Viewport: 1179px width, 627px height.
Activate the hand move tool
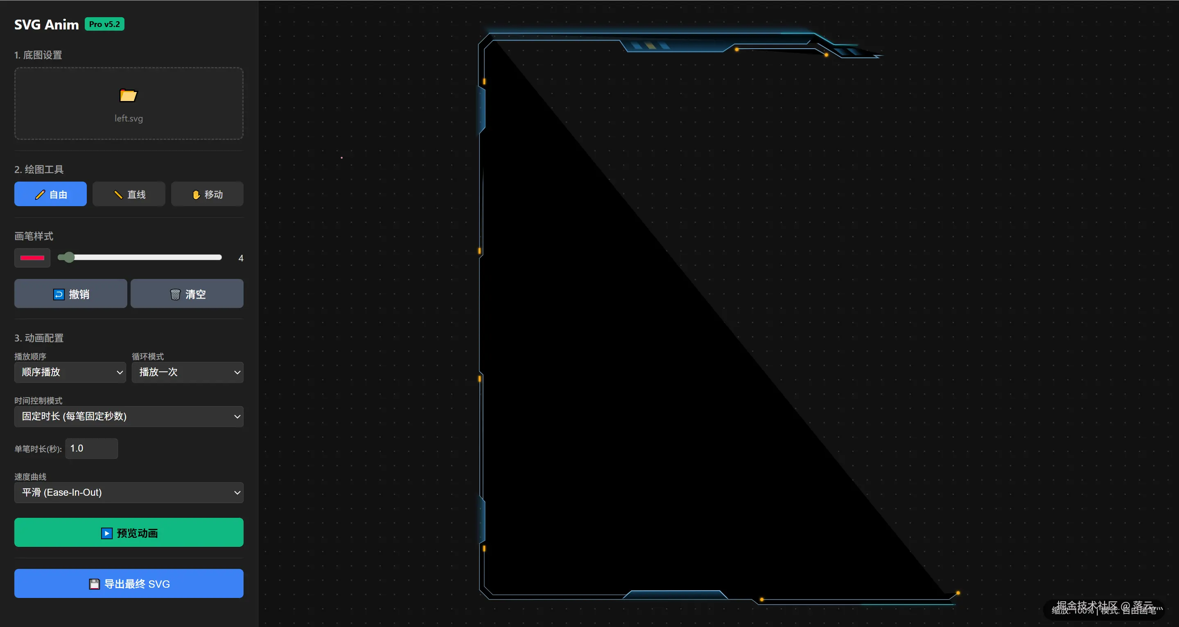tap(207, 194)
